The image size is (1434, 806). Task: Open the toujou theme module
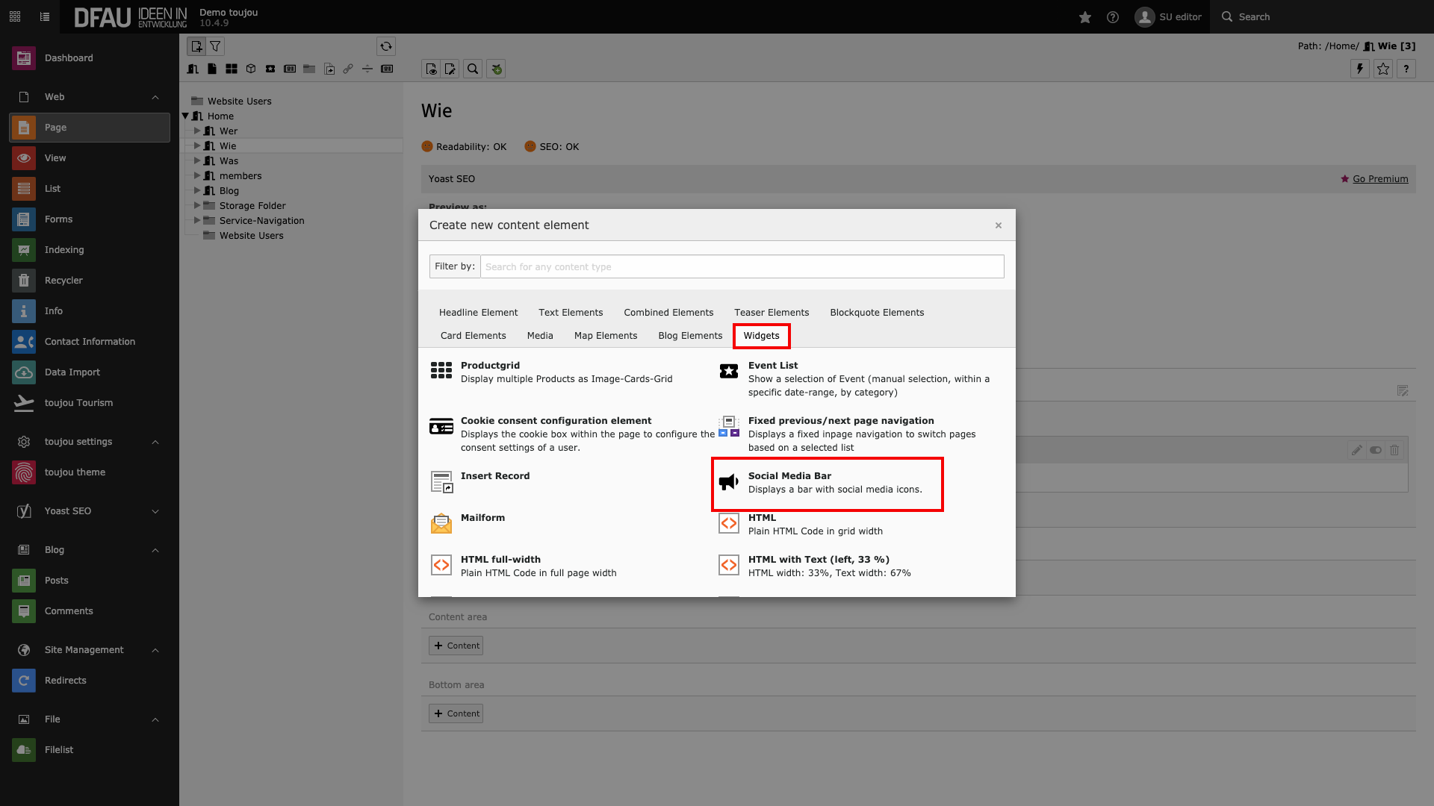coord(75,472)
